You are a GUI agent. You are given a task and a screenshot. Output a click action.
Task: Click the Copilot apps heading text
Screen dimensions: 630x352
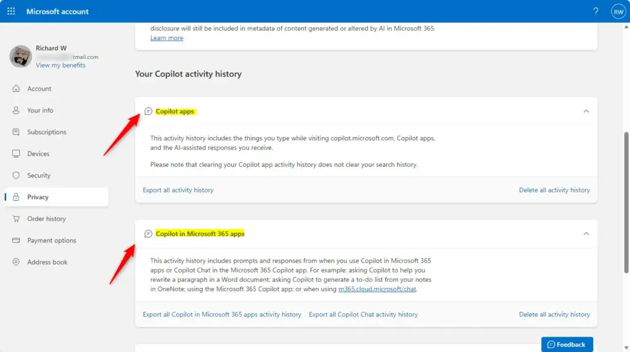(175, 111)
